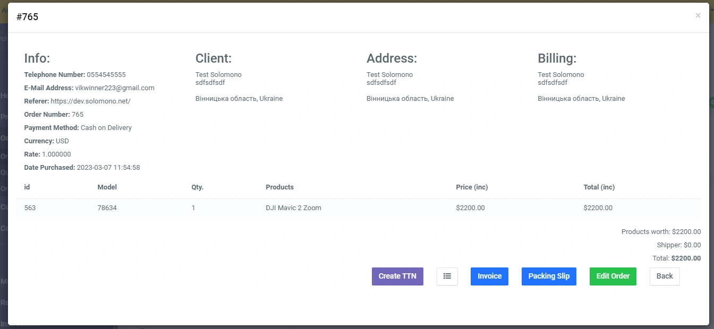The height and width of the screenshot is (329, 714).
Task: Click the referer URL dev.solomono.net
Action: click(x=90, y=101)
